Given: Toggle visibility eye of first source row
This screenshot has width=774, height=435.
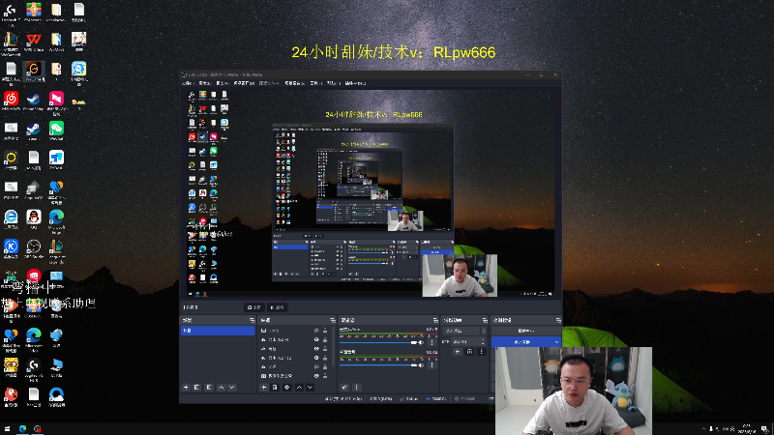Looking at the screenshot, I should pyautogui.click(x=316, y=331).
